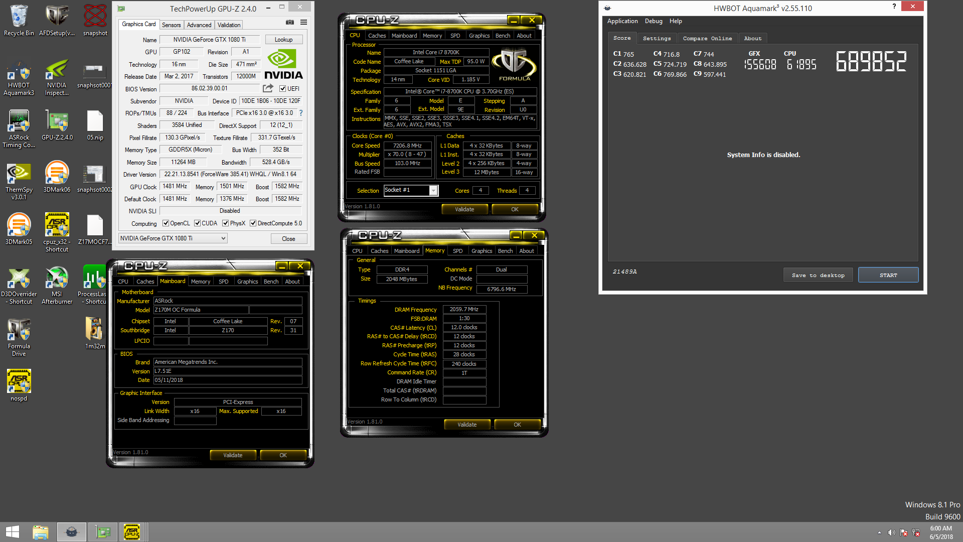963x542 pixels.
Task: Open Help menu in Aquamark
Action: click(676, 21)
